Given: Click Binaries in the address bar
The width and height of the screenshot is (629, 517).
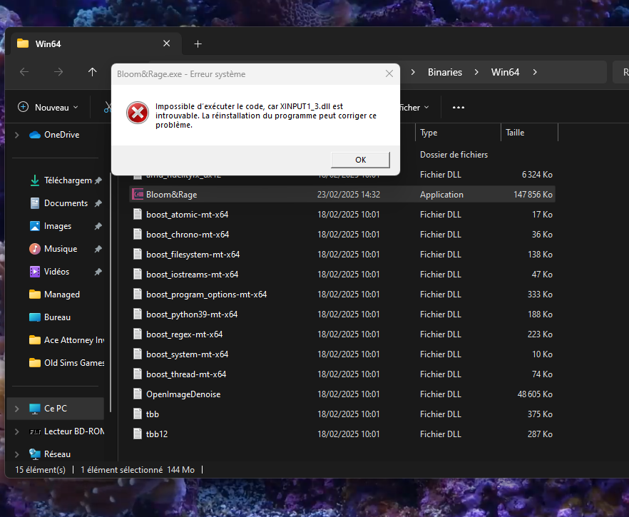Looking at the screenshot, I should pos(445,72).
